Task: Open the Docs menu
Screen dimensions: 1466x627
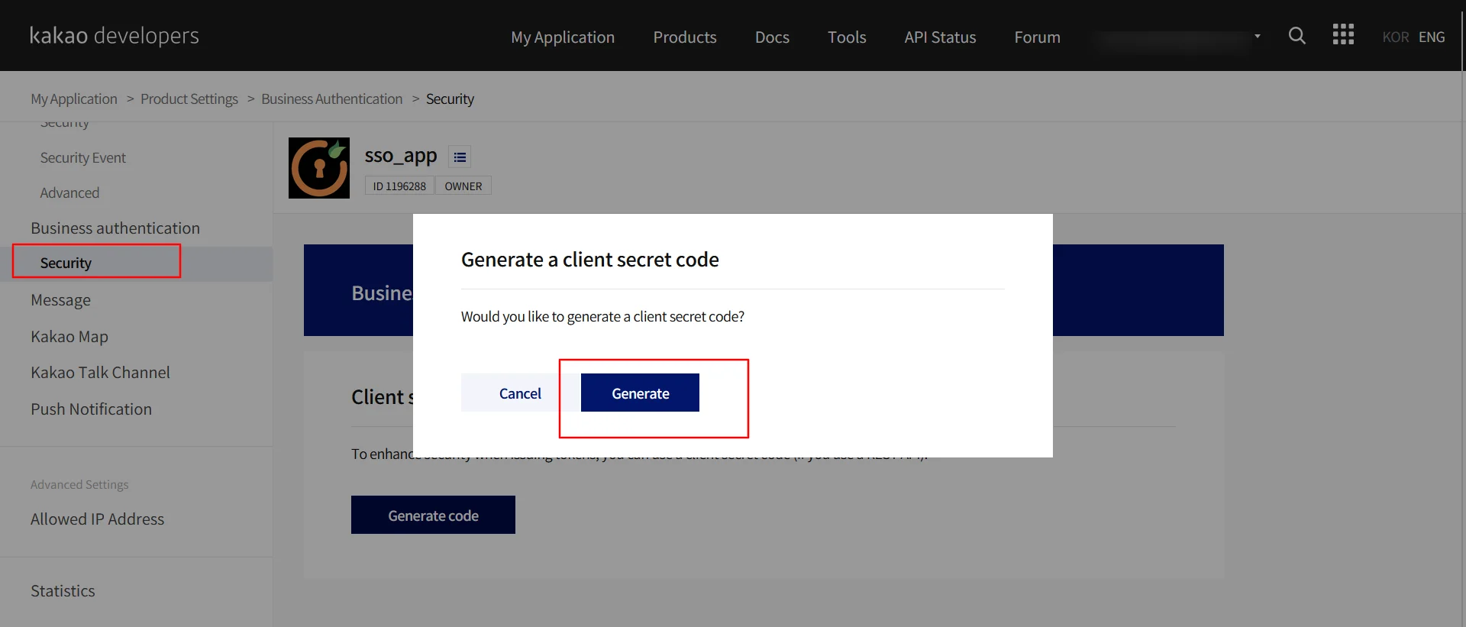Action: coord(772,37)
